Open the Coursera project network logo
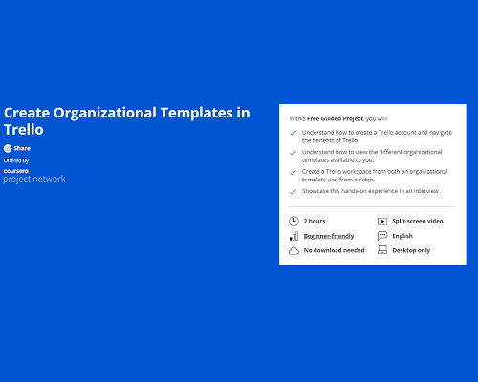478x382 pixels. [34, 176]
